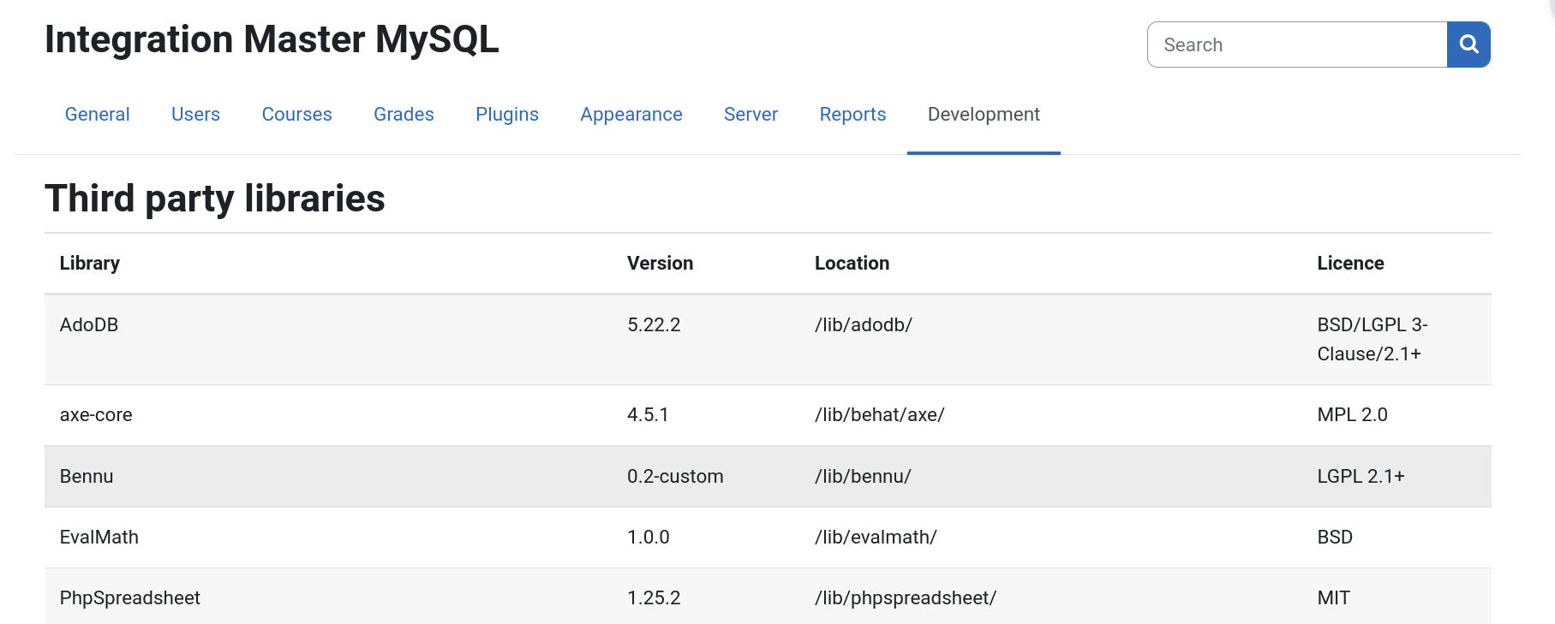Select the PhpSpreadsheet library name
The width and height of the screenshot is (1555, 624).
(130, 597)
